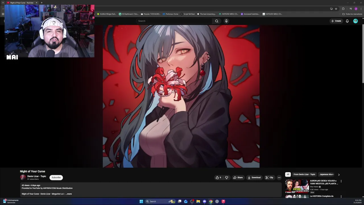The width and height of the screenshot is (364, 205).
Task: Focus the YouTube search field
Action: coord(174,21)
